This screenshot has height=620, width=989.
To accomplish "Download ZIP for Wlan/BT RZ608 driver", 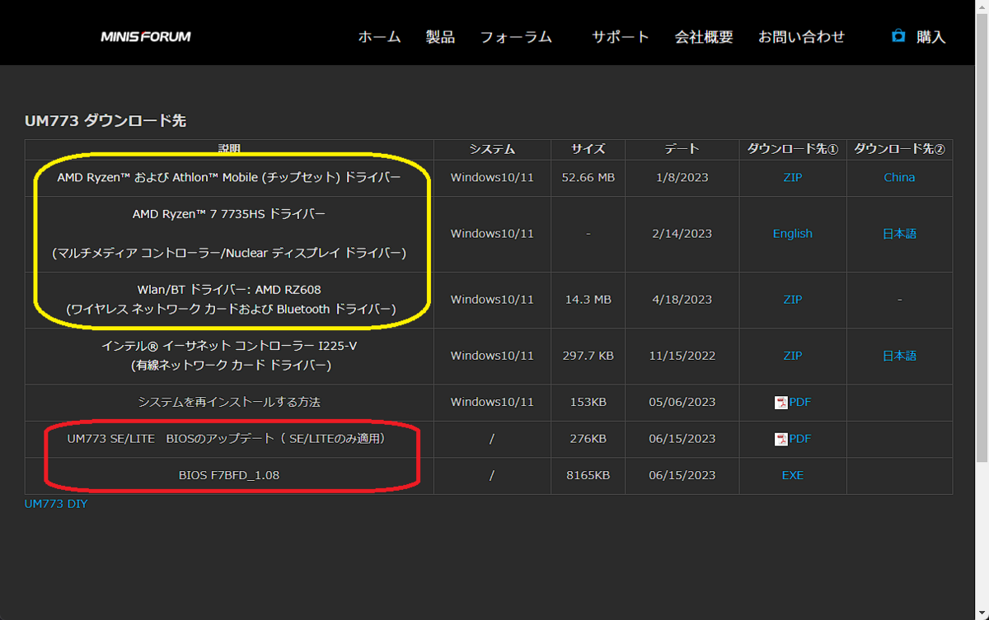I will pos(793,300).
